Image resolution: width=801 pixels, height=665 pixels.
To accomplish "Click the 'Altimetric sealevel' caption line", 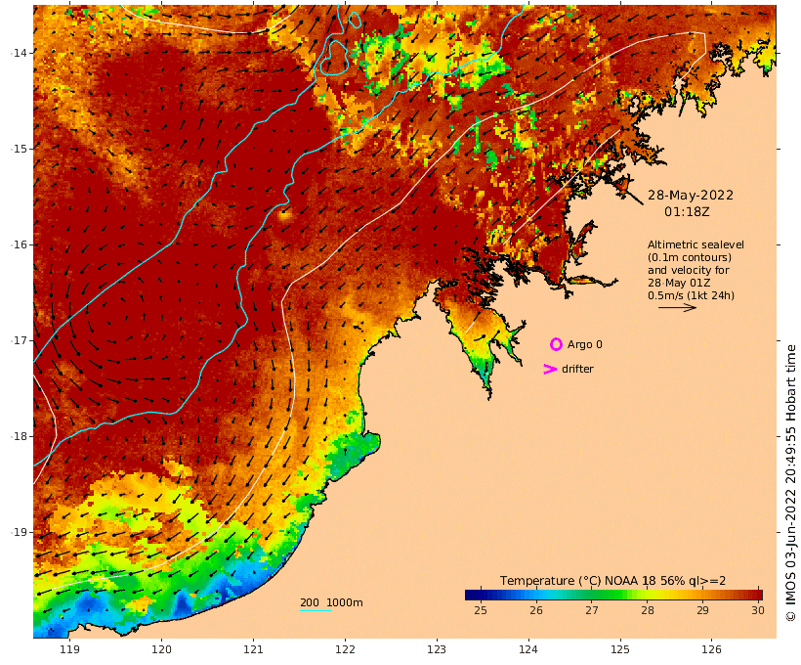I will point(696,244).
